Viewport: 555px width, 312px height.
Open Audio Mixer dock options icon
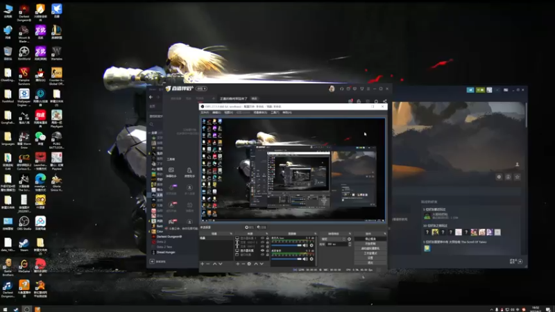click(x=316, y=234)
